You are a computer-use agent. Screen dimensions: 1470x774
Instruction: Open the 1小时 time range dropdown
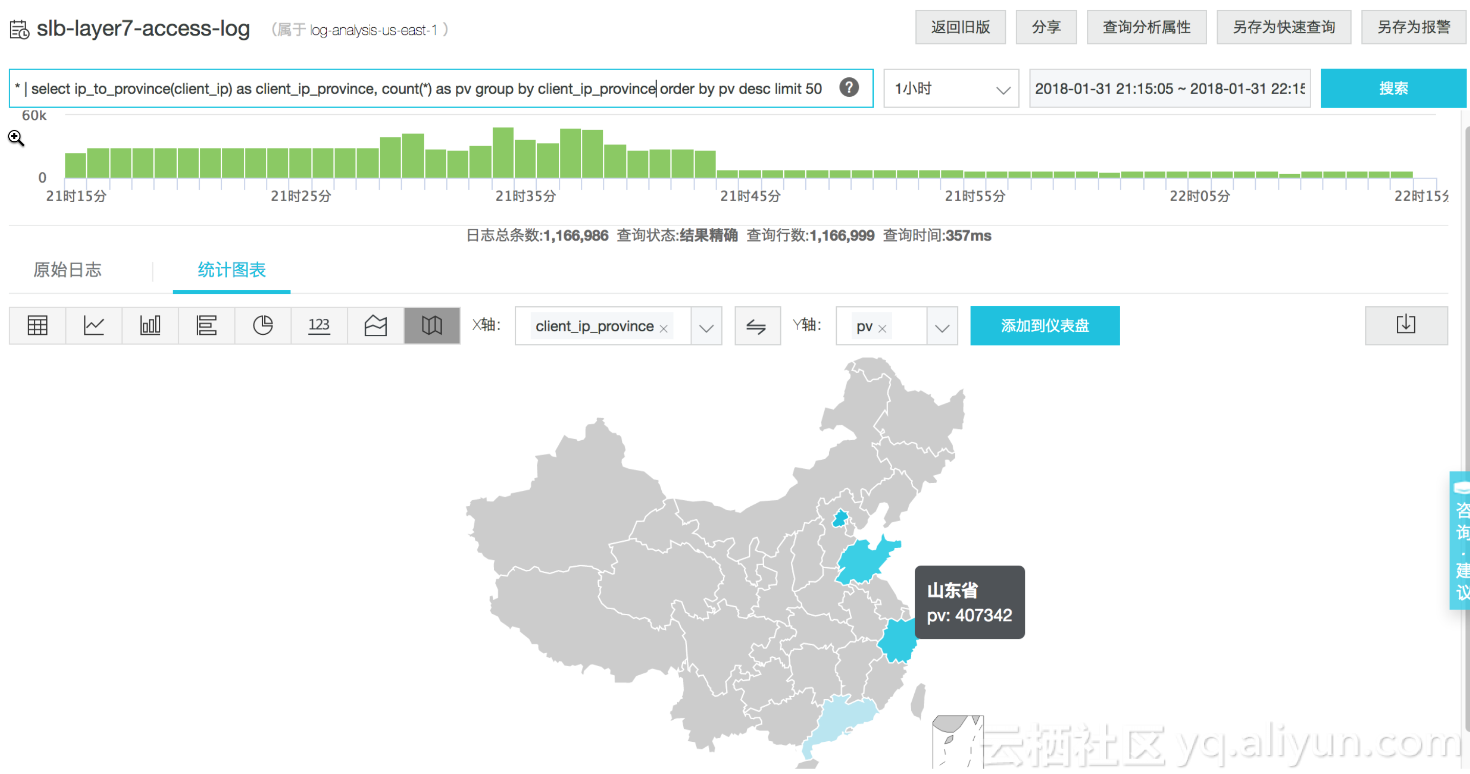[x=951, y=89]
